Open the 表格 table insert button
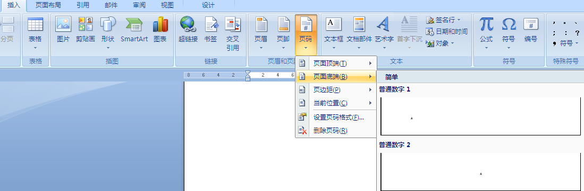Screen dimensions: 584x191 coord(36,33)
